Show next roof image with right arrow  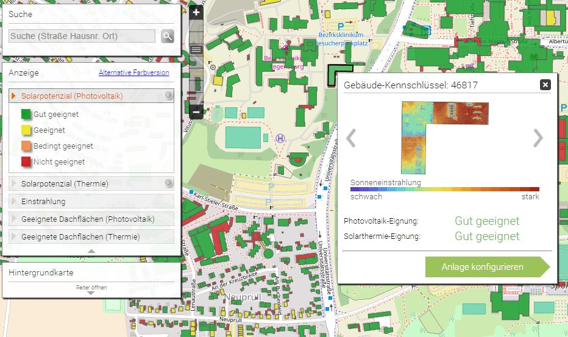(538, 138)
